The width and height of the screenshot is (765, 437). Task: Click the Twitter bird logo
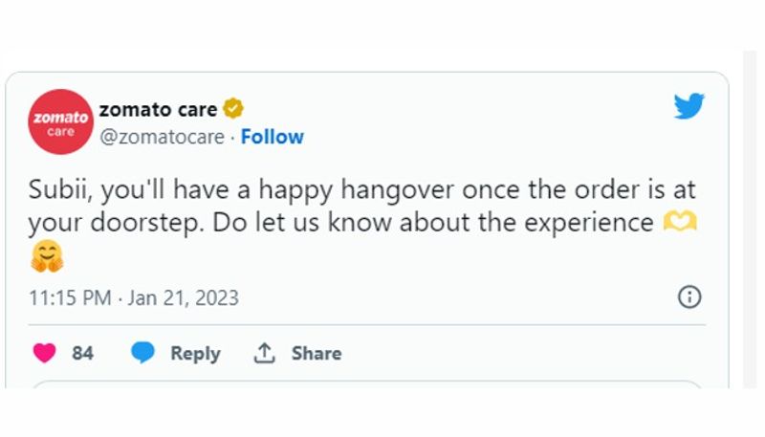pos(688,106)
